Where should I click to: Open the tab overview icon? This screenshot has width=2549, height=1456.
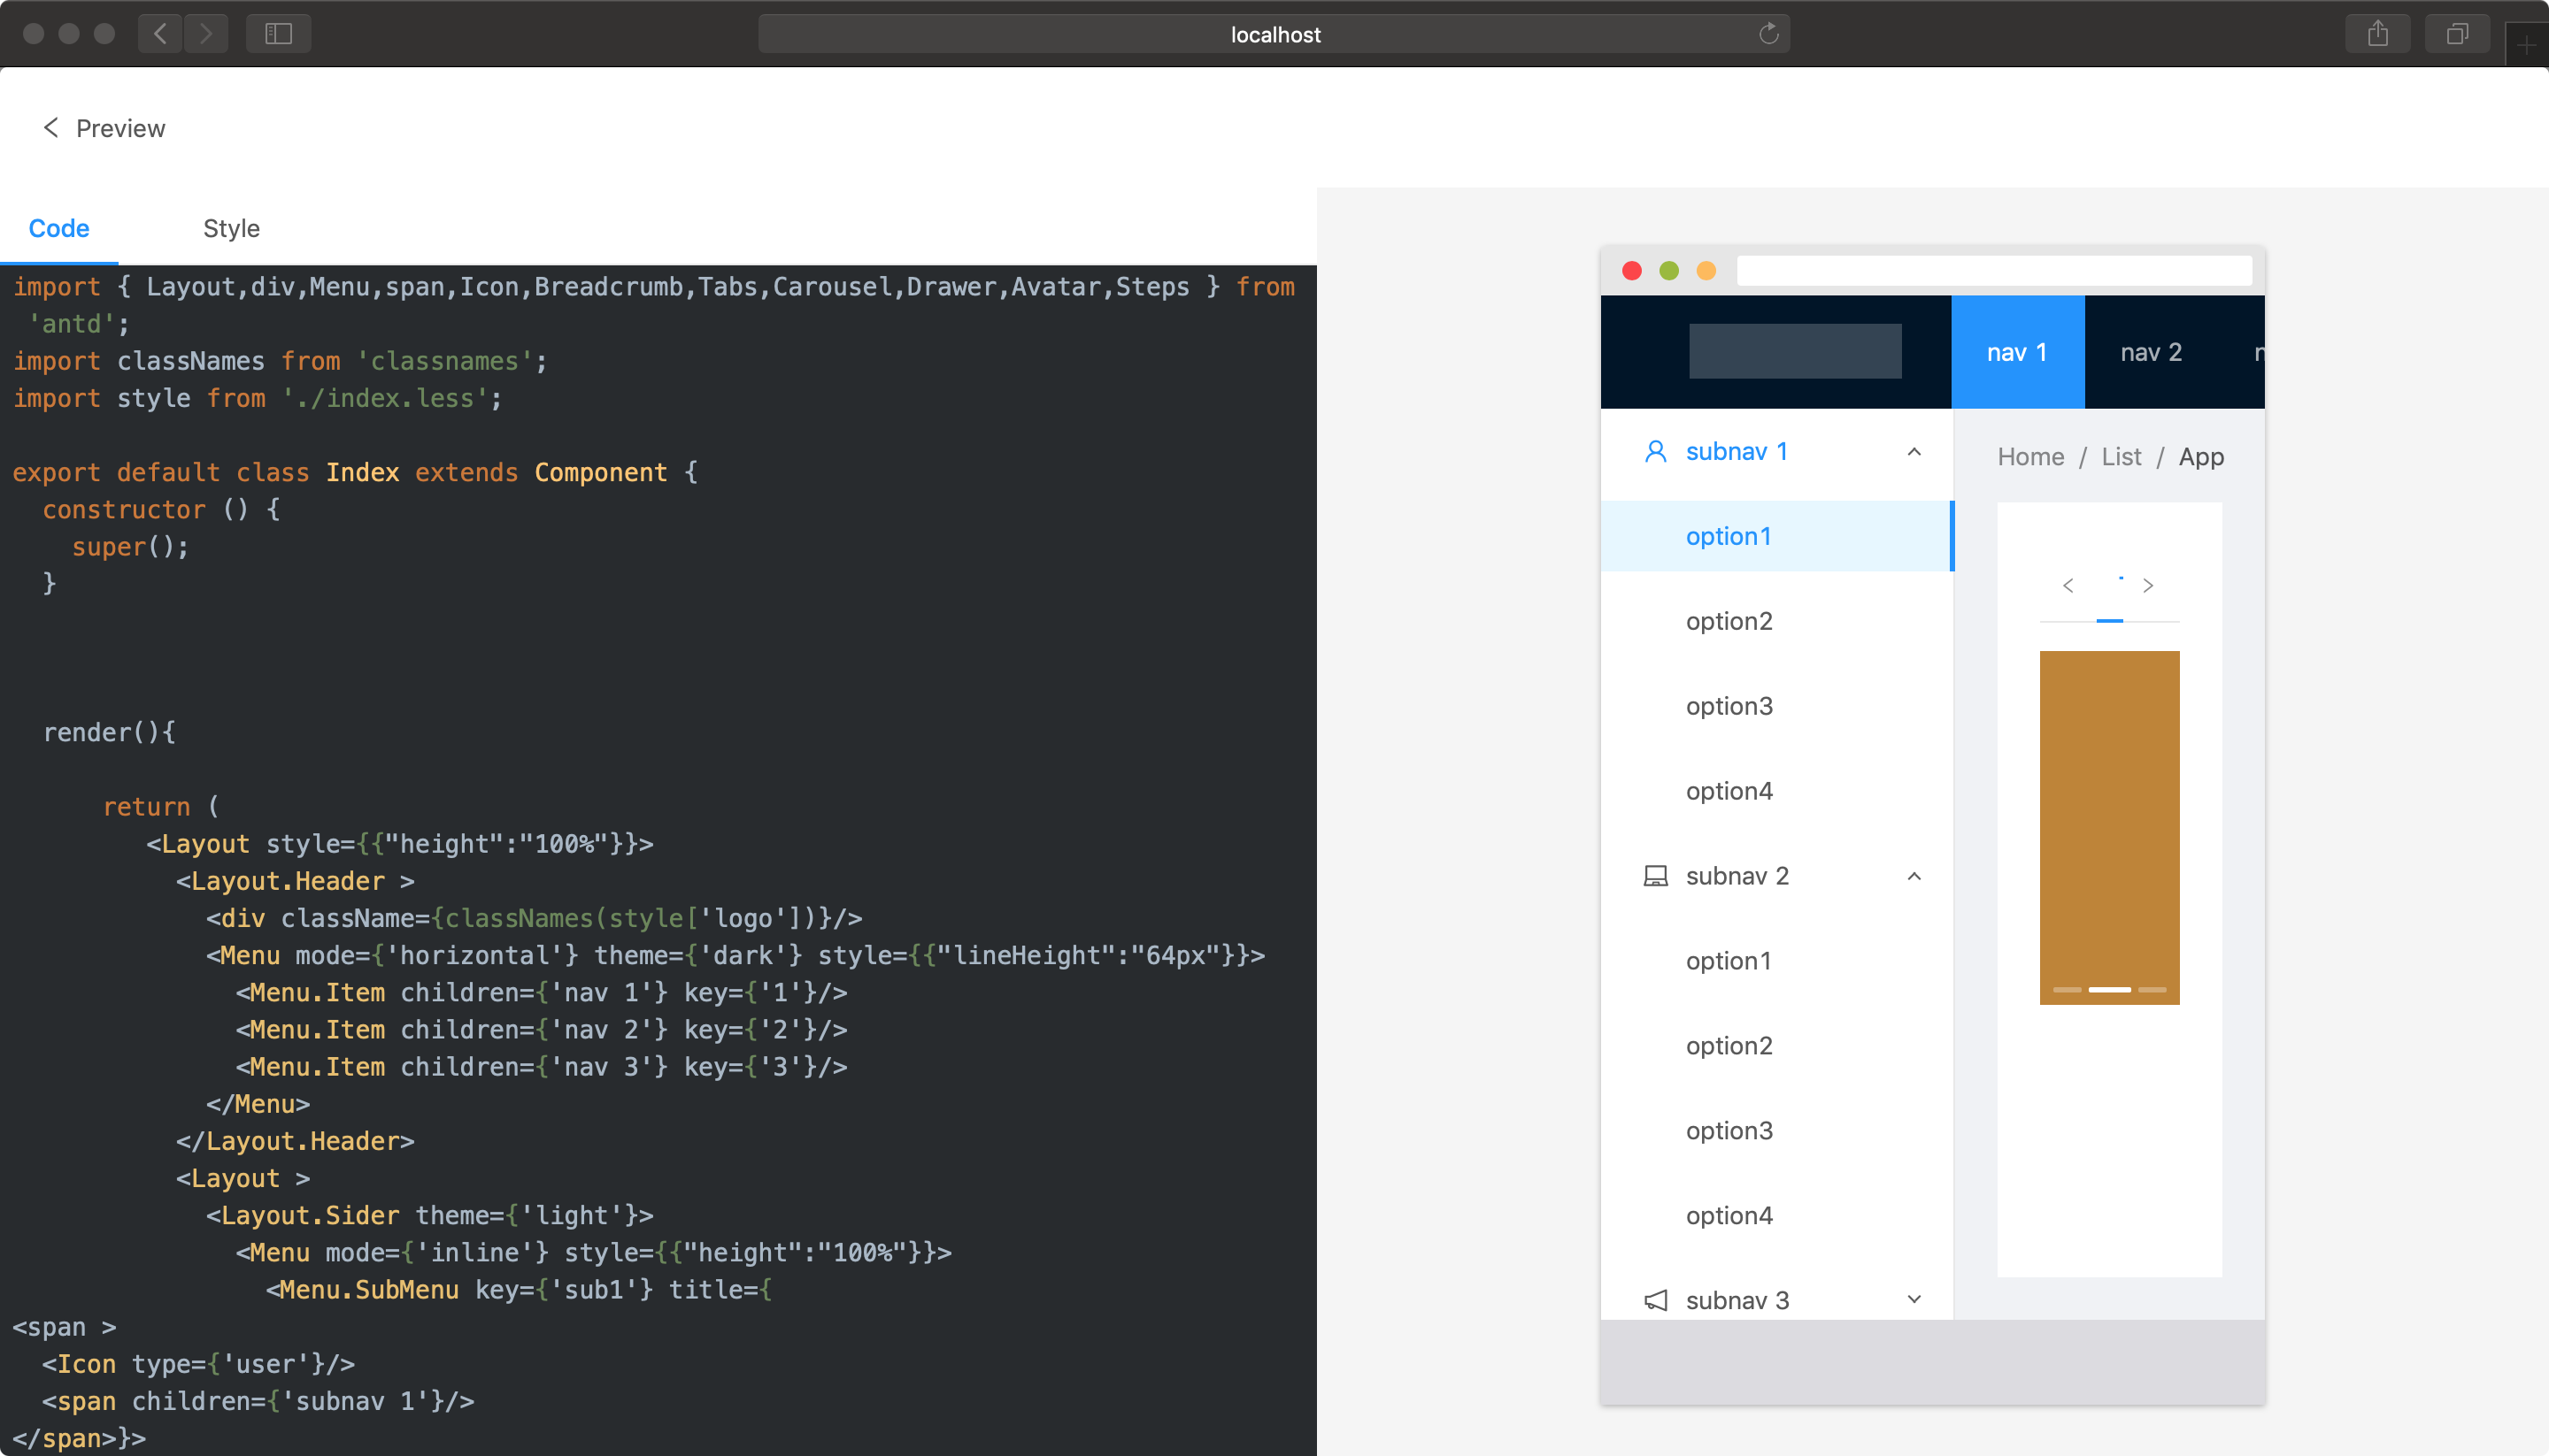(x=2456, y=34)
